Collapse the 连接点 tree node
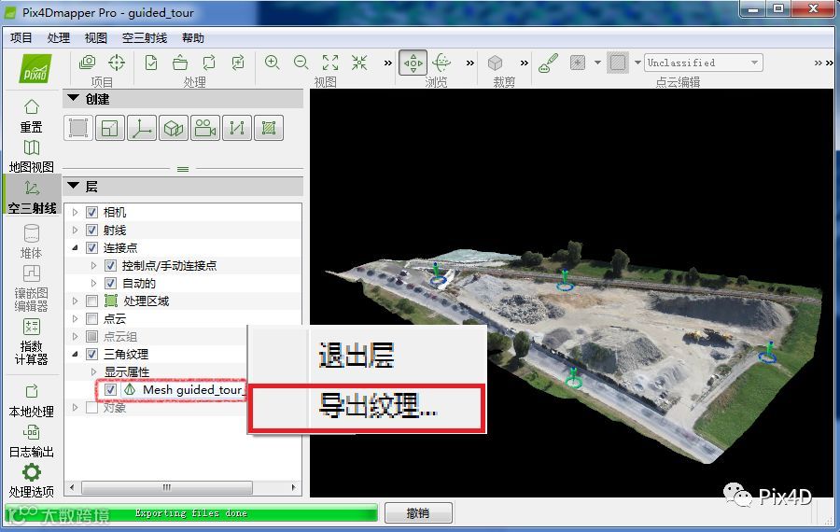The width and height of the screenshot is (840, 532). click(75, 247)
